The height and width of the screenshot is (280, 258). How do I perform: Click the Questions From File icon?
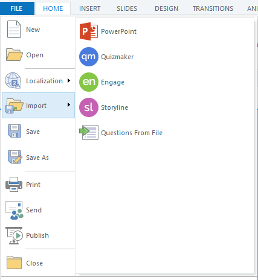89,132
